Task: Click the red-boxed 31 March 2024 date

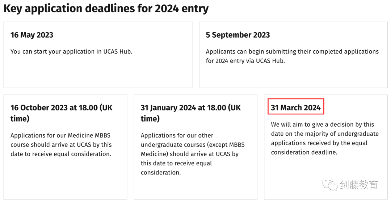Action: point(296,108)
